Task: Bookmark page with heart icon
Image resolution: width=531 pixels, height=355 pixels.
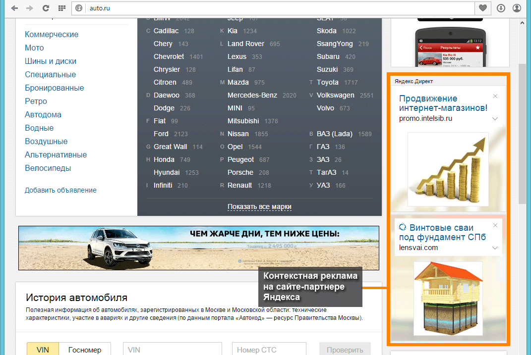Action: (x=483, y=8)
